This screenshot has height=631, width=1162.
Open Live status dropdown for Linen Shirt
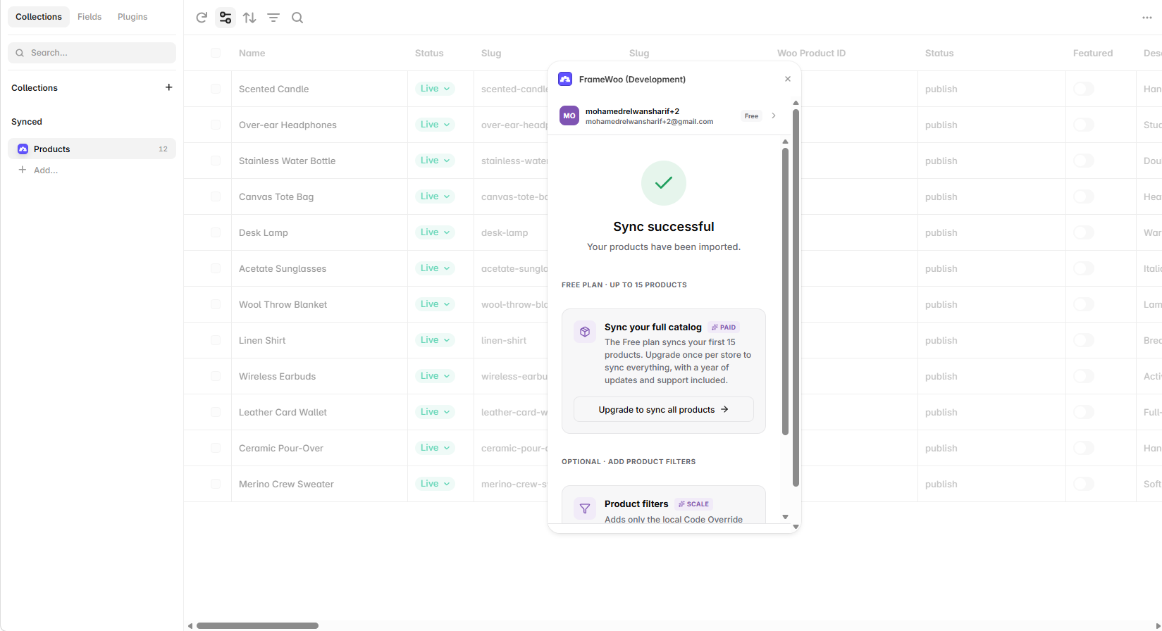tap(435, 340)
